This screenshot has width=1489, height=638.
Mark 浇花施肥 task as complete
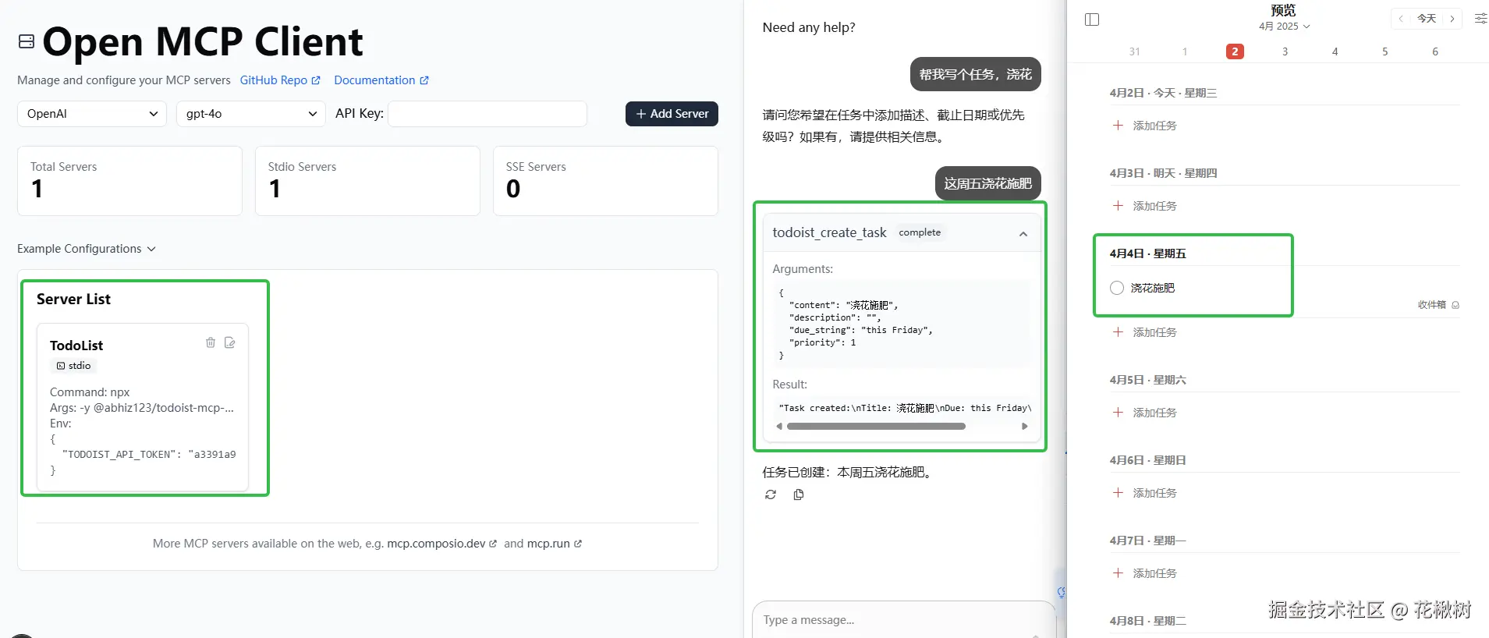[x=1117, y=288]
